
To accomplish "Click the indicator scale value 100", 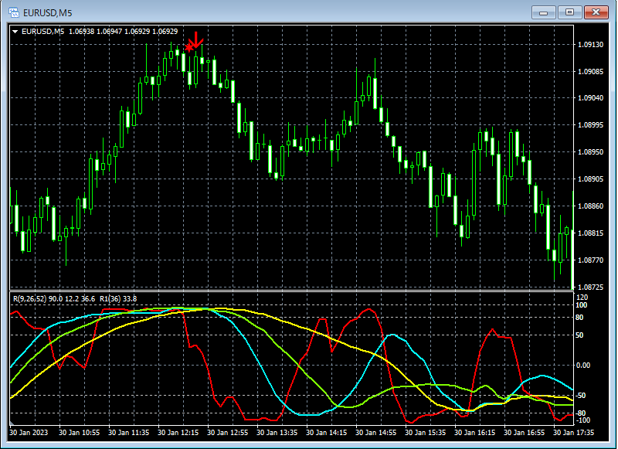I will click(x=582, y=305).
